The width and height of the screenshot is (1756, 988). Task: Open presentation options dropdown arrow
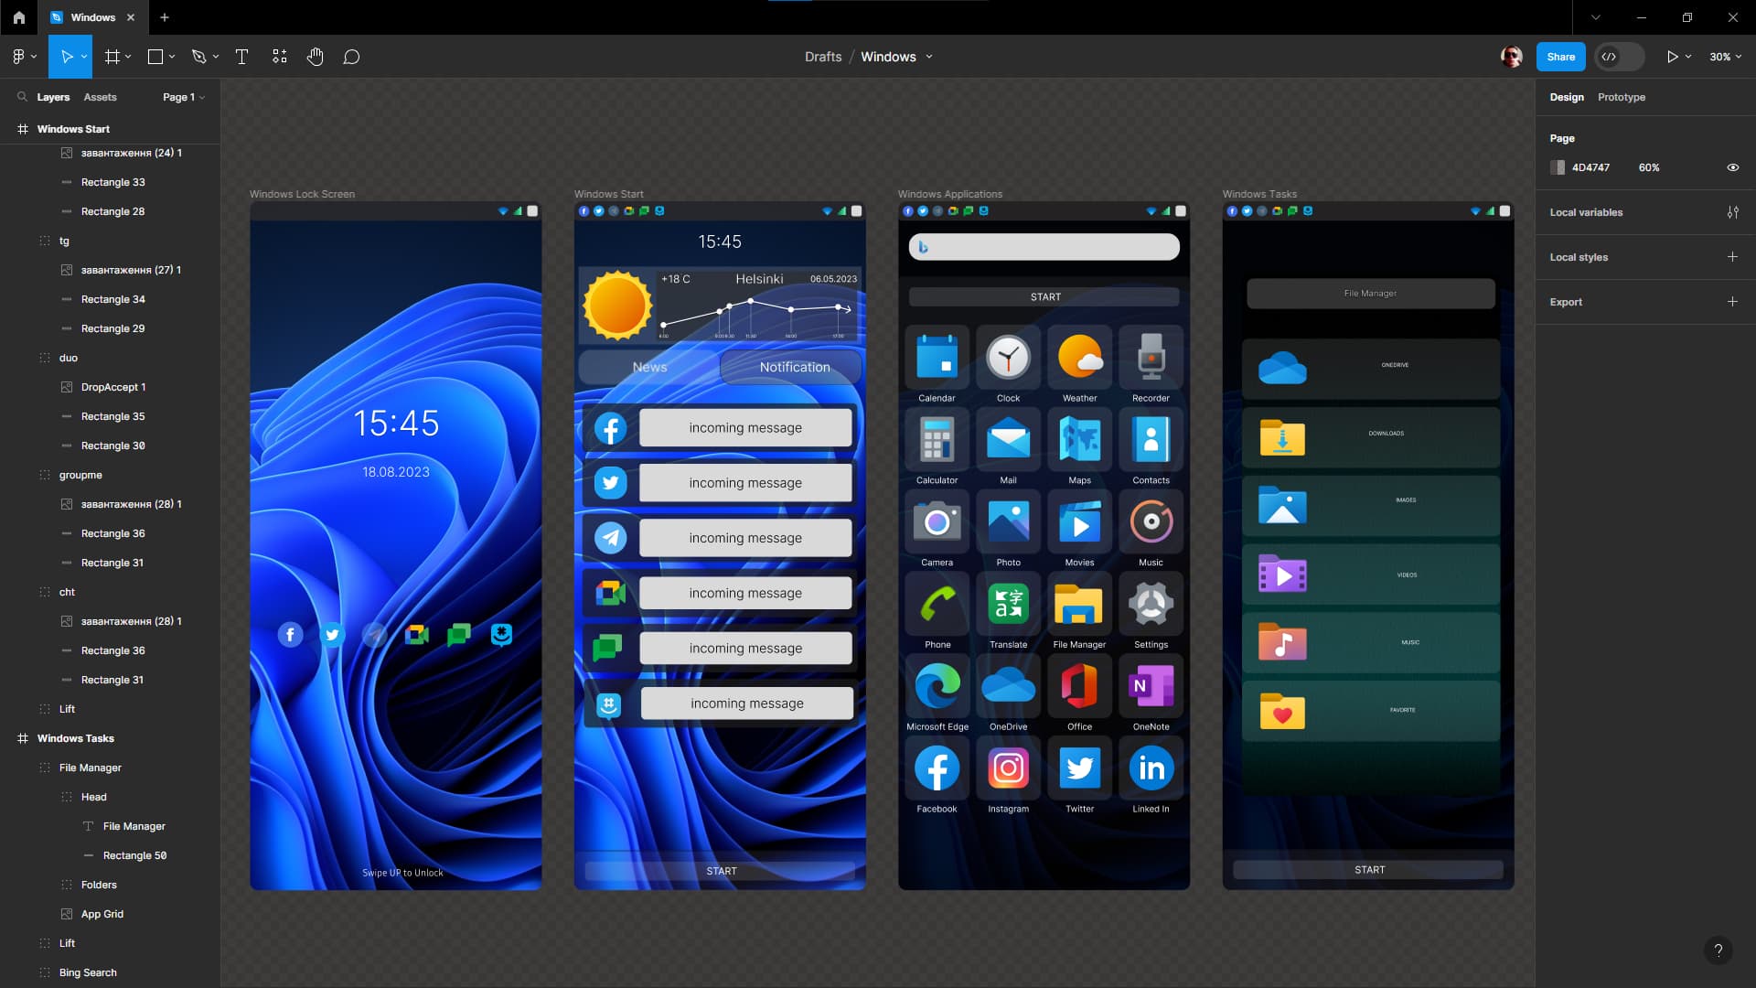[1688, 57]
